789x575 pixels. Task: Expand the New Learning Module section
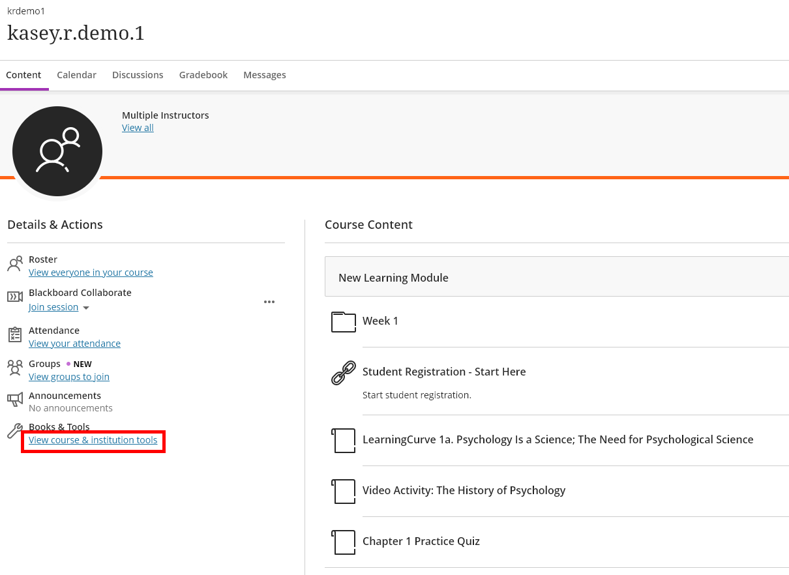(393, 277)
